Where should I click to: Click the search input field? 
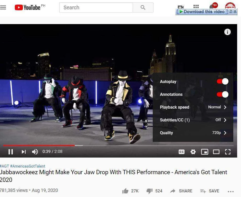tap(96, 7)
